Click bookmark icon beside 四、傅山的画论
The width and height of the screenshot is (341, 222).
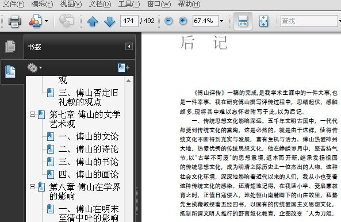[x=51, y=174]
